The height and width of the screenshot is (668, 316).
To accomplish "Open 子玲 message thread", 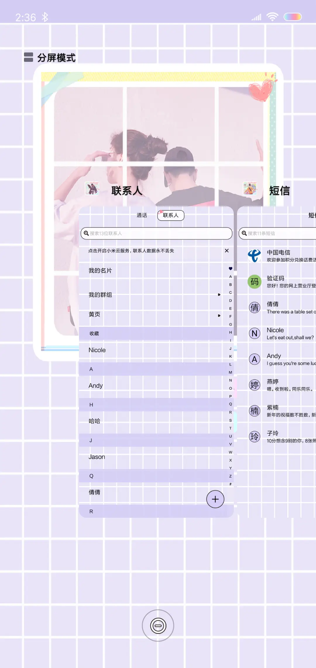I will point(277,437).
